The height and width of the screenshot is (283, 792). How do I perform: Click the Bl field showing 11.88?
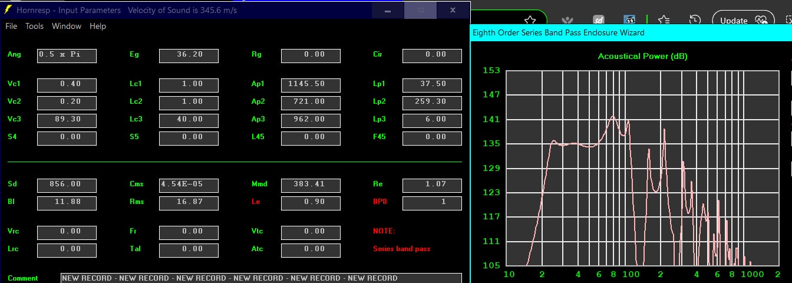click(x=67, y=203)
